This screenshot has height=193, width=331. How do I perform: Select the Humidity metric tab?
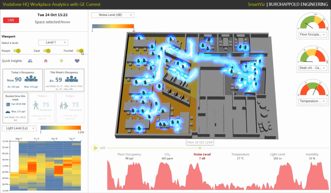312,156
